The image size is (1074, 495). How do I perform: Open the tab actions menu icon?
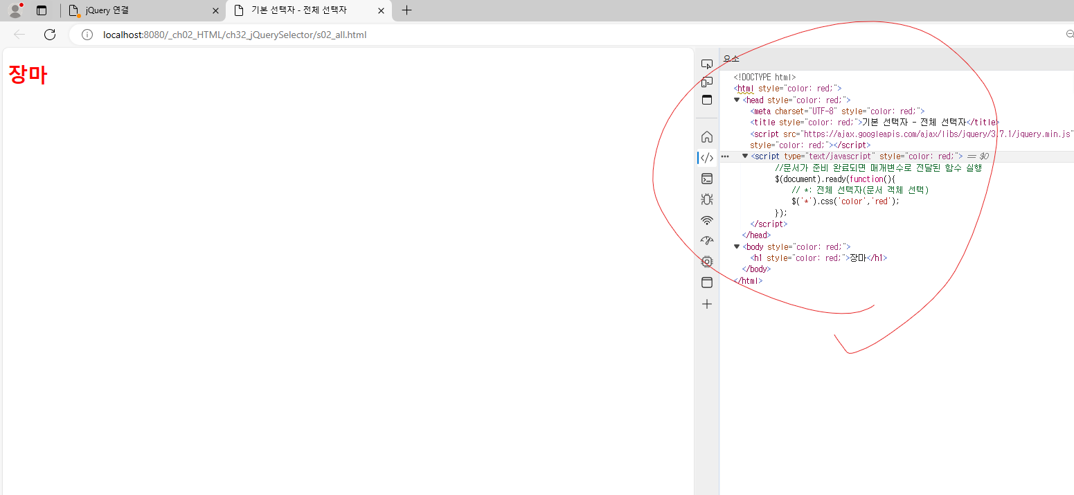(42, 10)
